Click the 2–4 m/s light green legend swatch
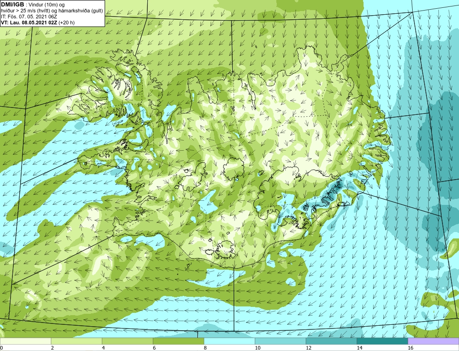The image size is (459, 351). click(76, 341)
